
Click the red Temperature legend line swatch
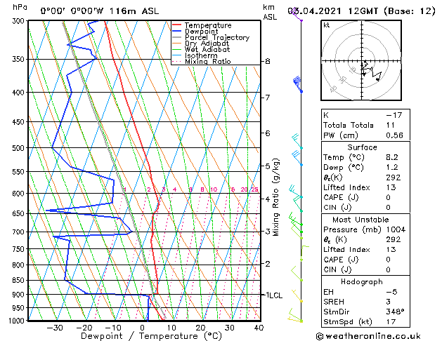click(x=177, y=25)
